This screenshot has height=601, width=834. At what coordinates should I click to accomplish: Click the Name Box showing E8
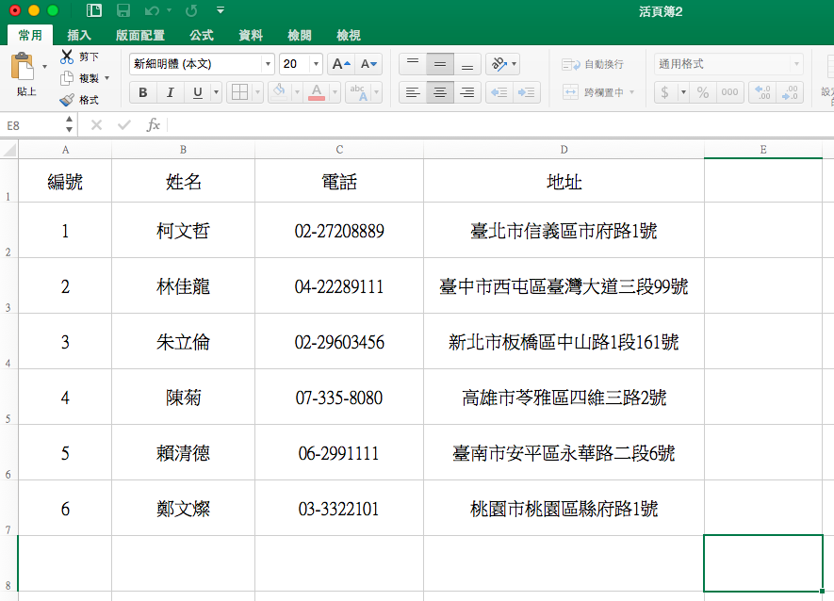click(x=32, y=125)
